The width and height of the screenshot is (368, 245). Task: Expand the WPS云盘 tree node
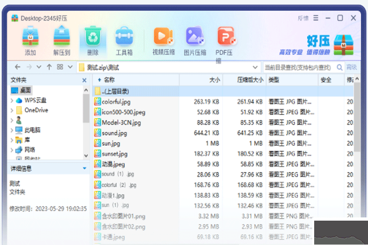pos(12,100)
